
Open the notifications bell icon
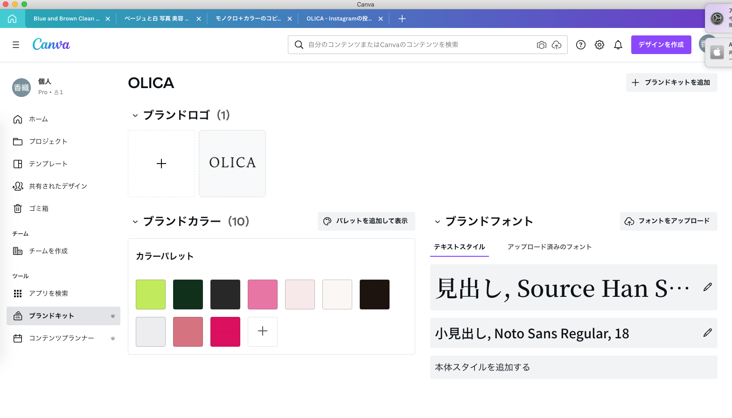618,45
